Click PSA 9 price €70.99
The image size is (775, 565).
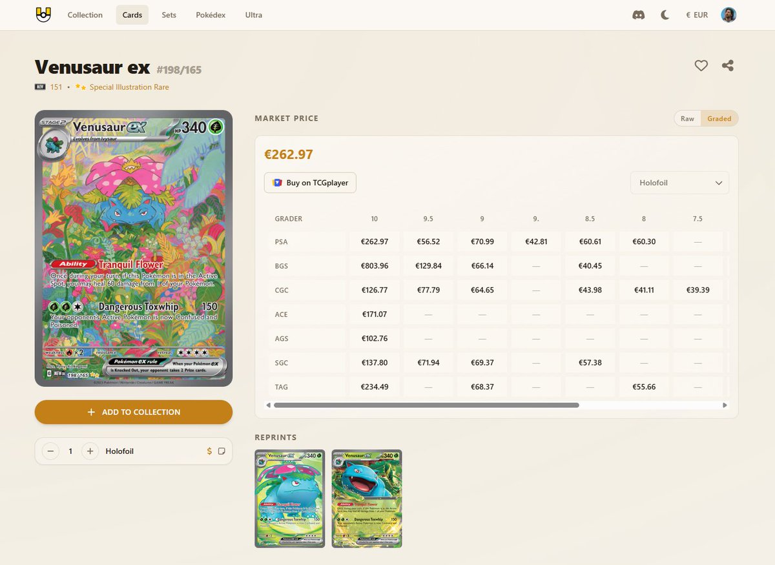coord(482,241)
